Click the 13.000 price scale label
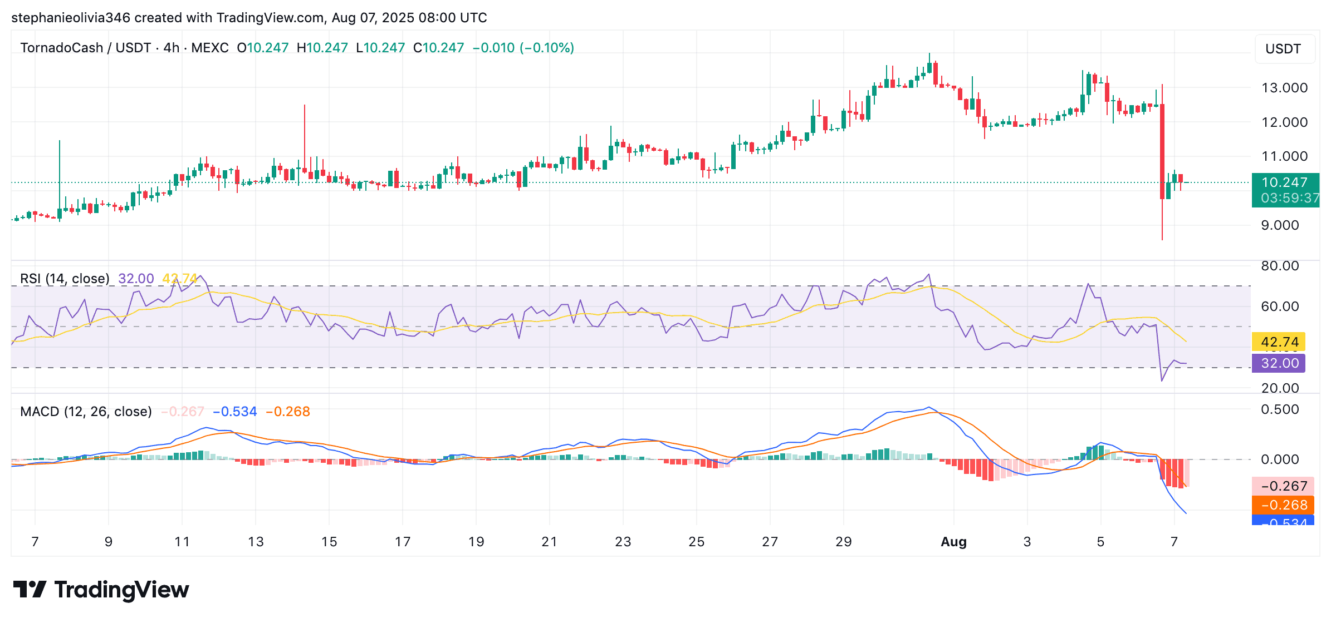This screenshot has width=1331, height=623. 1284,88
